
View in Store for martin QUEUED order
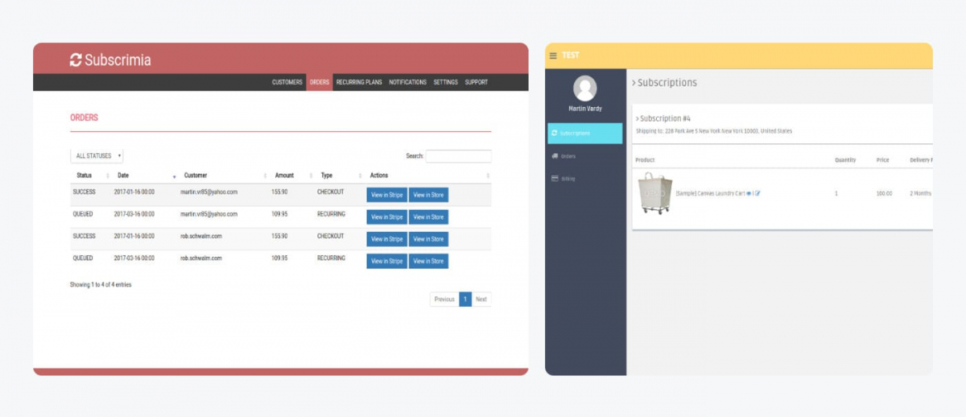(428, 217)
